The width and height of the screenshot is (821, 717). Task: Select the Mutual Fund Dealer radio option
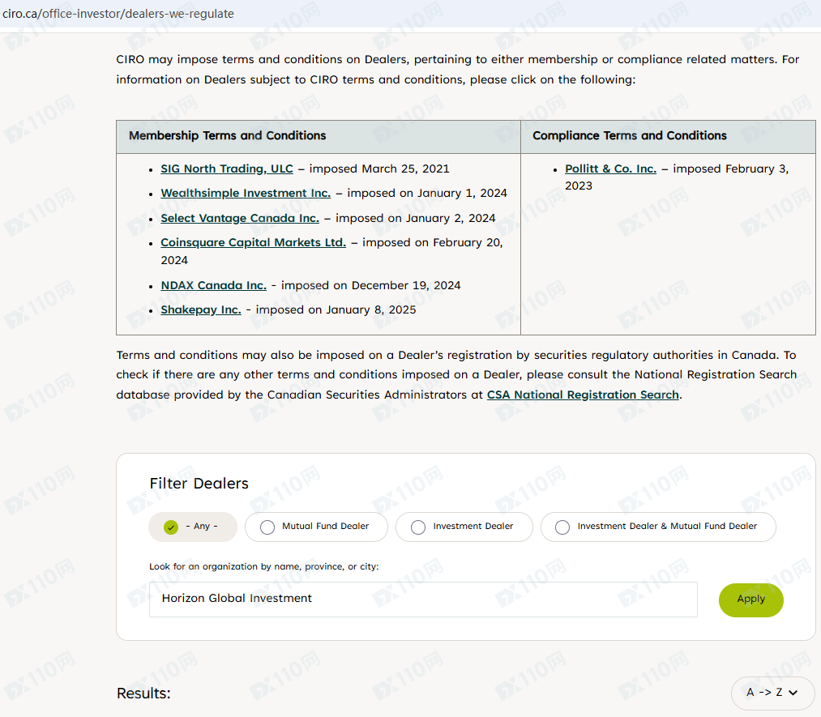(x=267, y=527)
